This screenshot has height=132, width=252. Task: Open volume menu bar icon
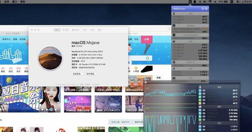pyautogui.click(x=205, y=2)
